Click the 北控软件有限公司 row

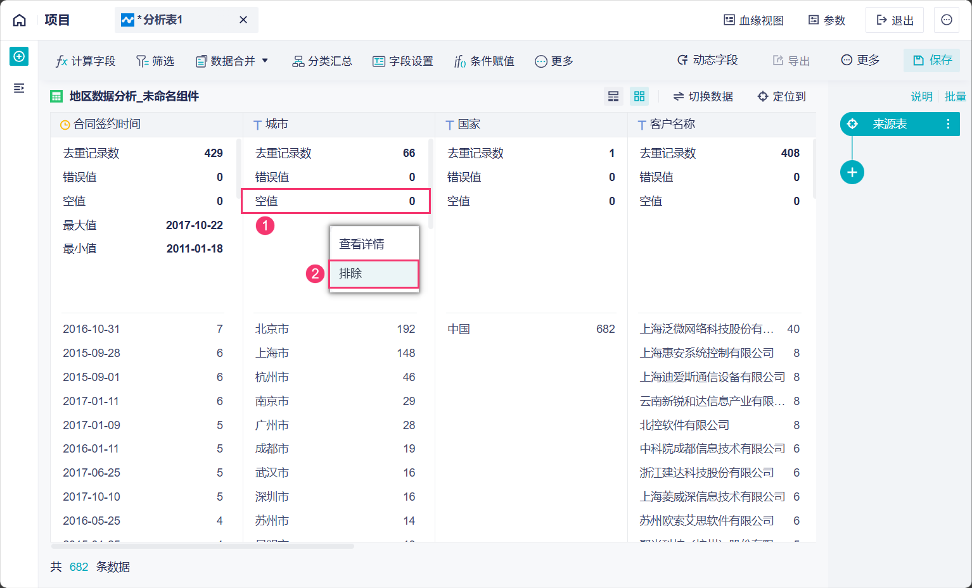[x=719, y=425]
